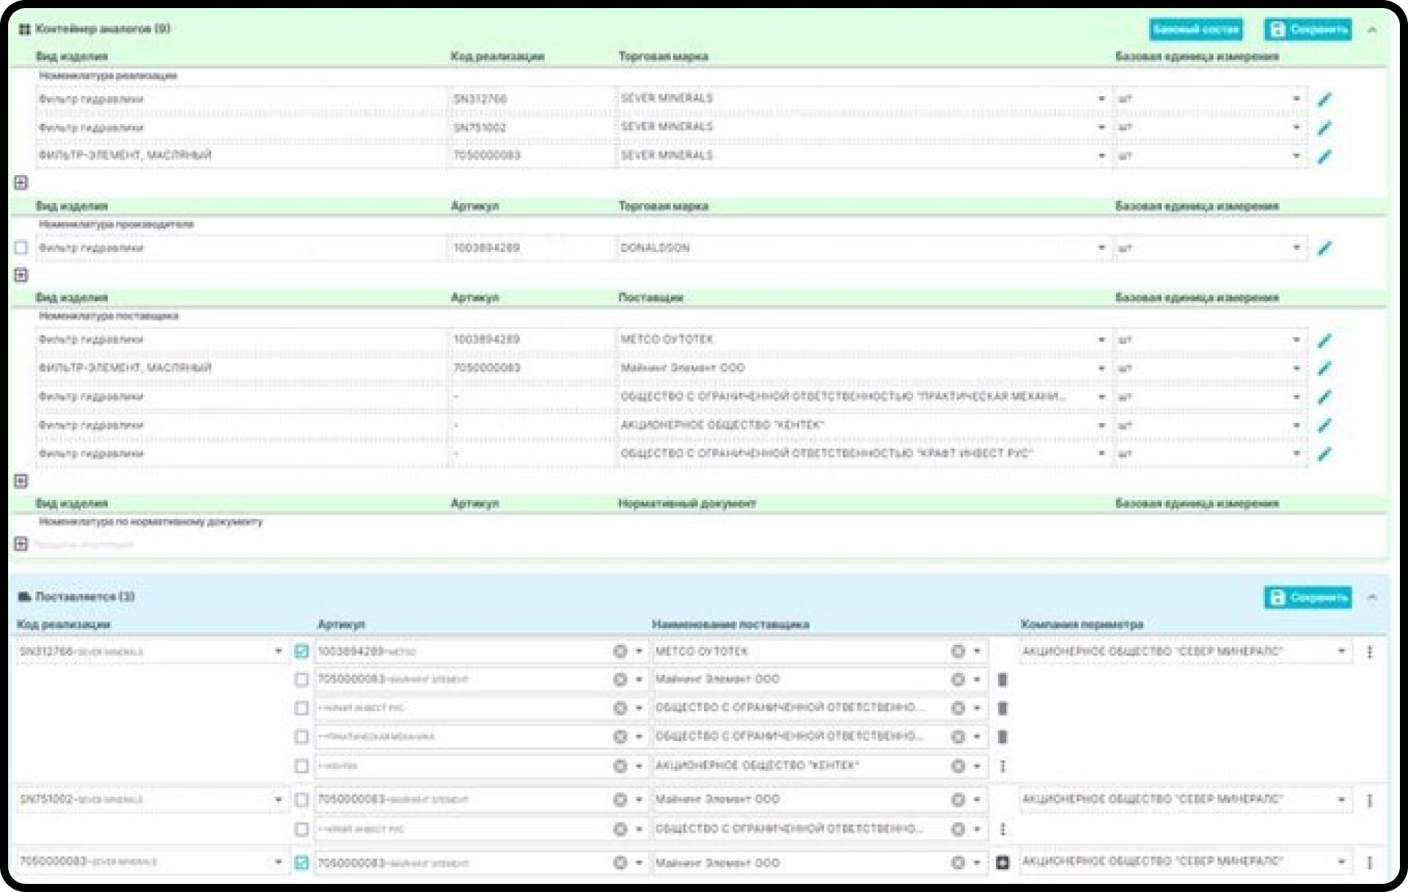Tick the DONALDSON manufacturer checkbox

point(21,248)
